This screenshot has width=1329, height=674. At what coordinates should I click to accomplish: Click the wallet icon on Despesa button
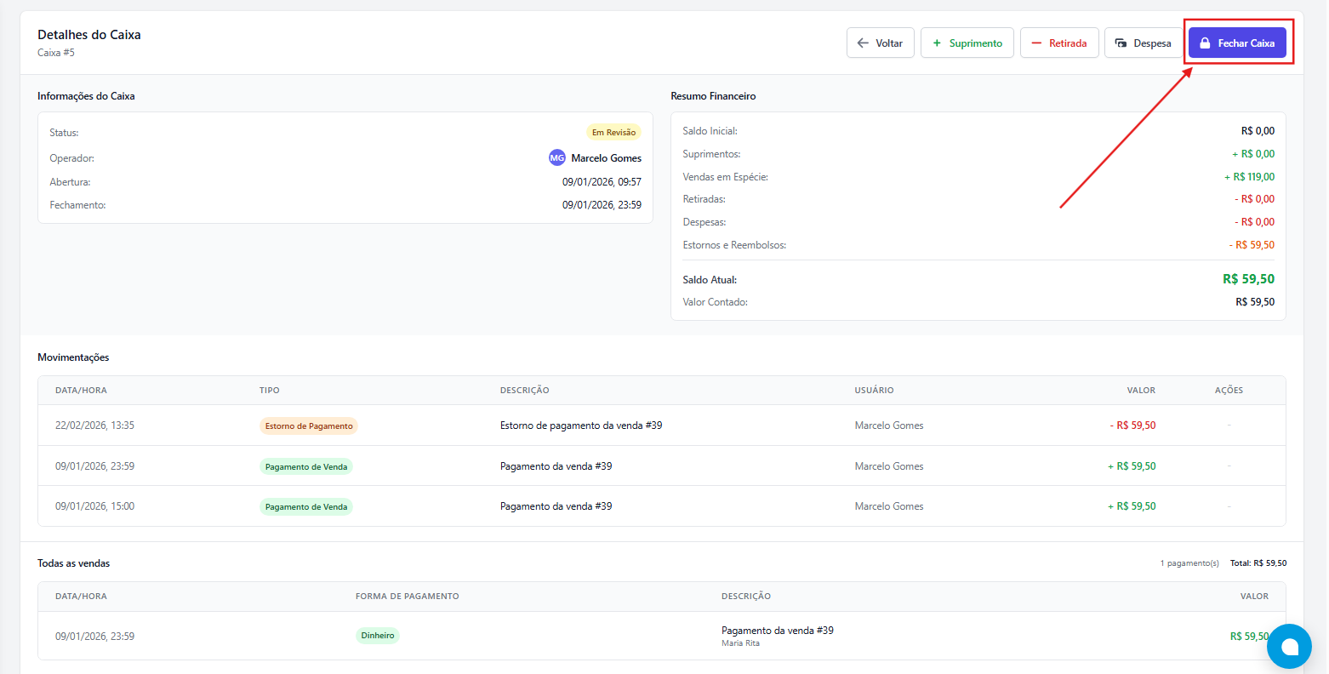tap(1121, 43)
